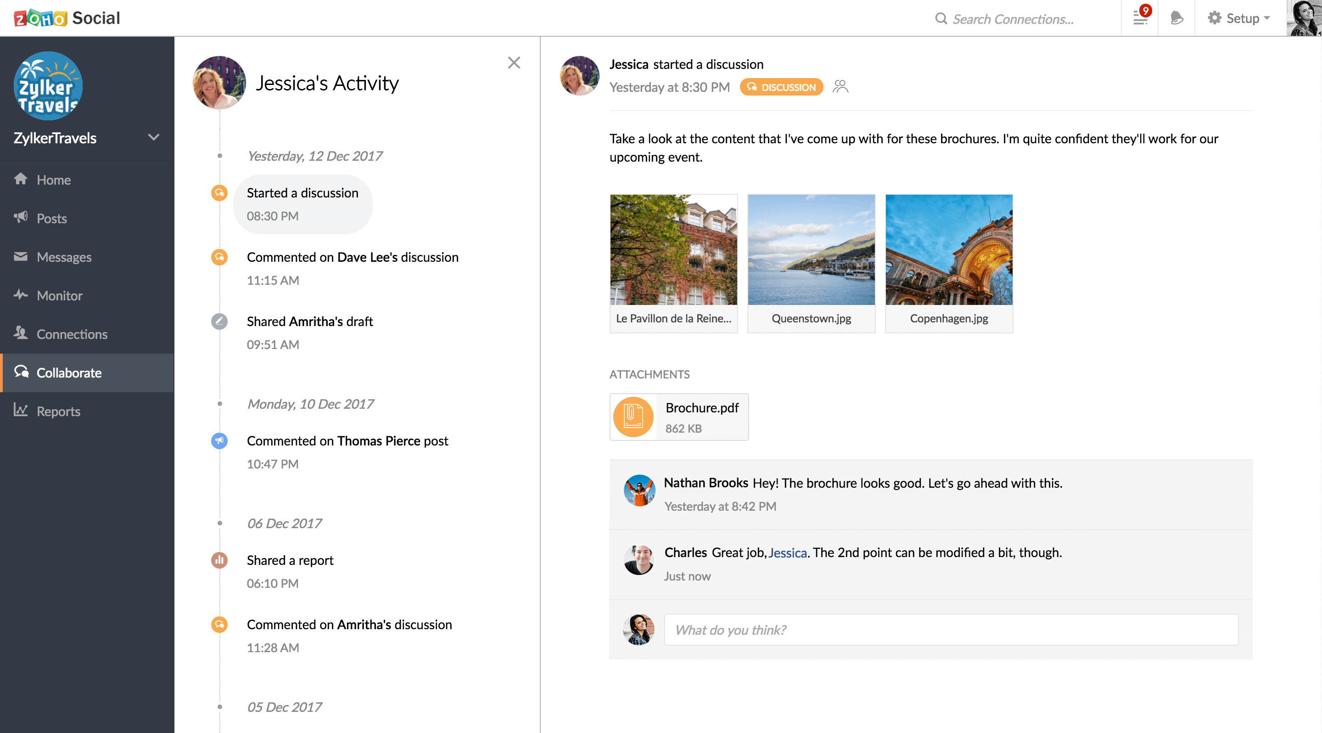
Task: Click Yesterday, 12 Dec 2017 date heading
Action: coord(315,156)
